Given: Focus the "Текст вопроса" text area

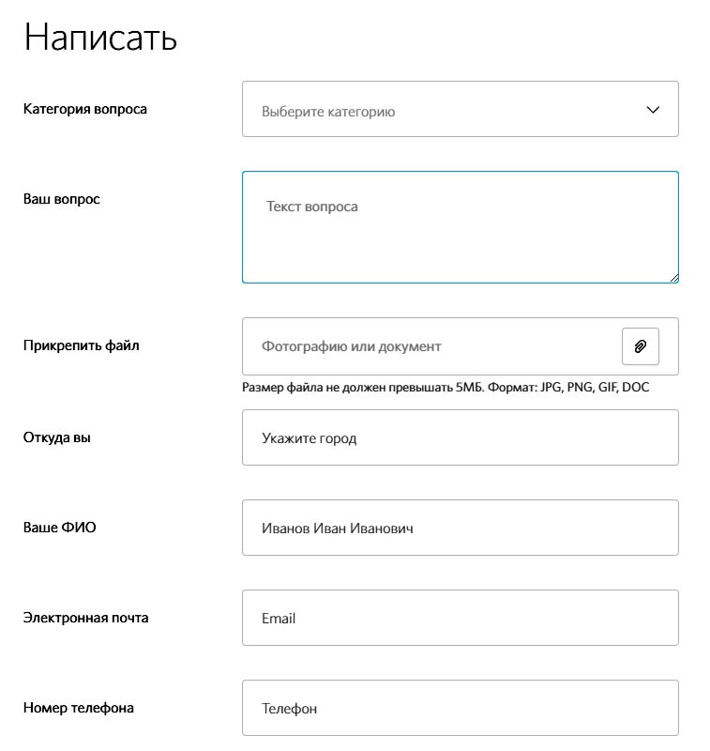Looking at the screenshot, I should 461,227.
